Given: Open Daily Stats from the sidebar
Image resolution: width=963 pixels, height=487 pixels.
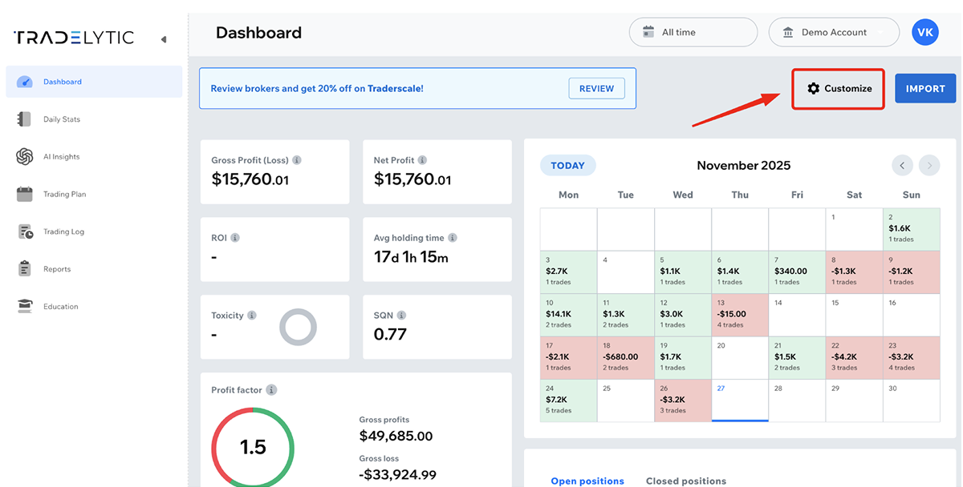Looking at the screenshot, I should (61, 119).
